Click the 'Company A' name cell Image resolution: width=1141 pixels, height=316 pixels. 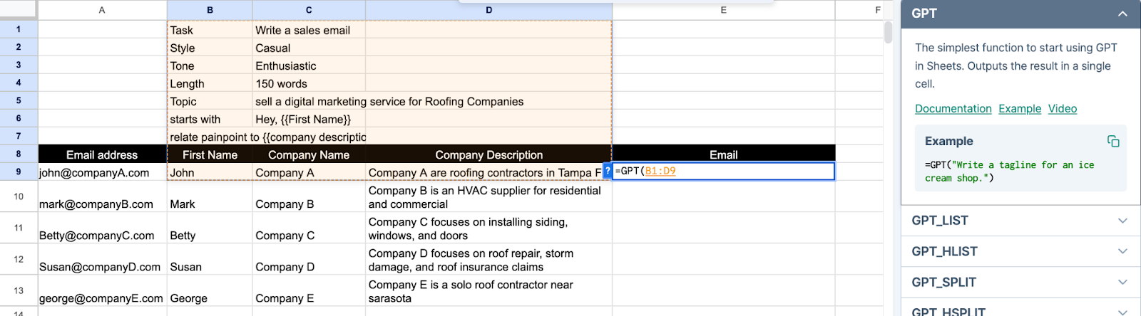309,172
